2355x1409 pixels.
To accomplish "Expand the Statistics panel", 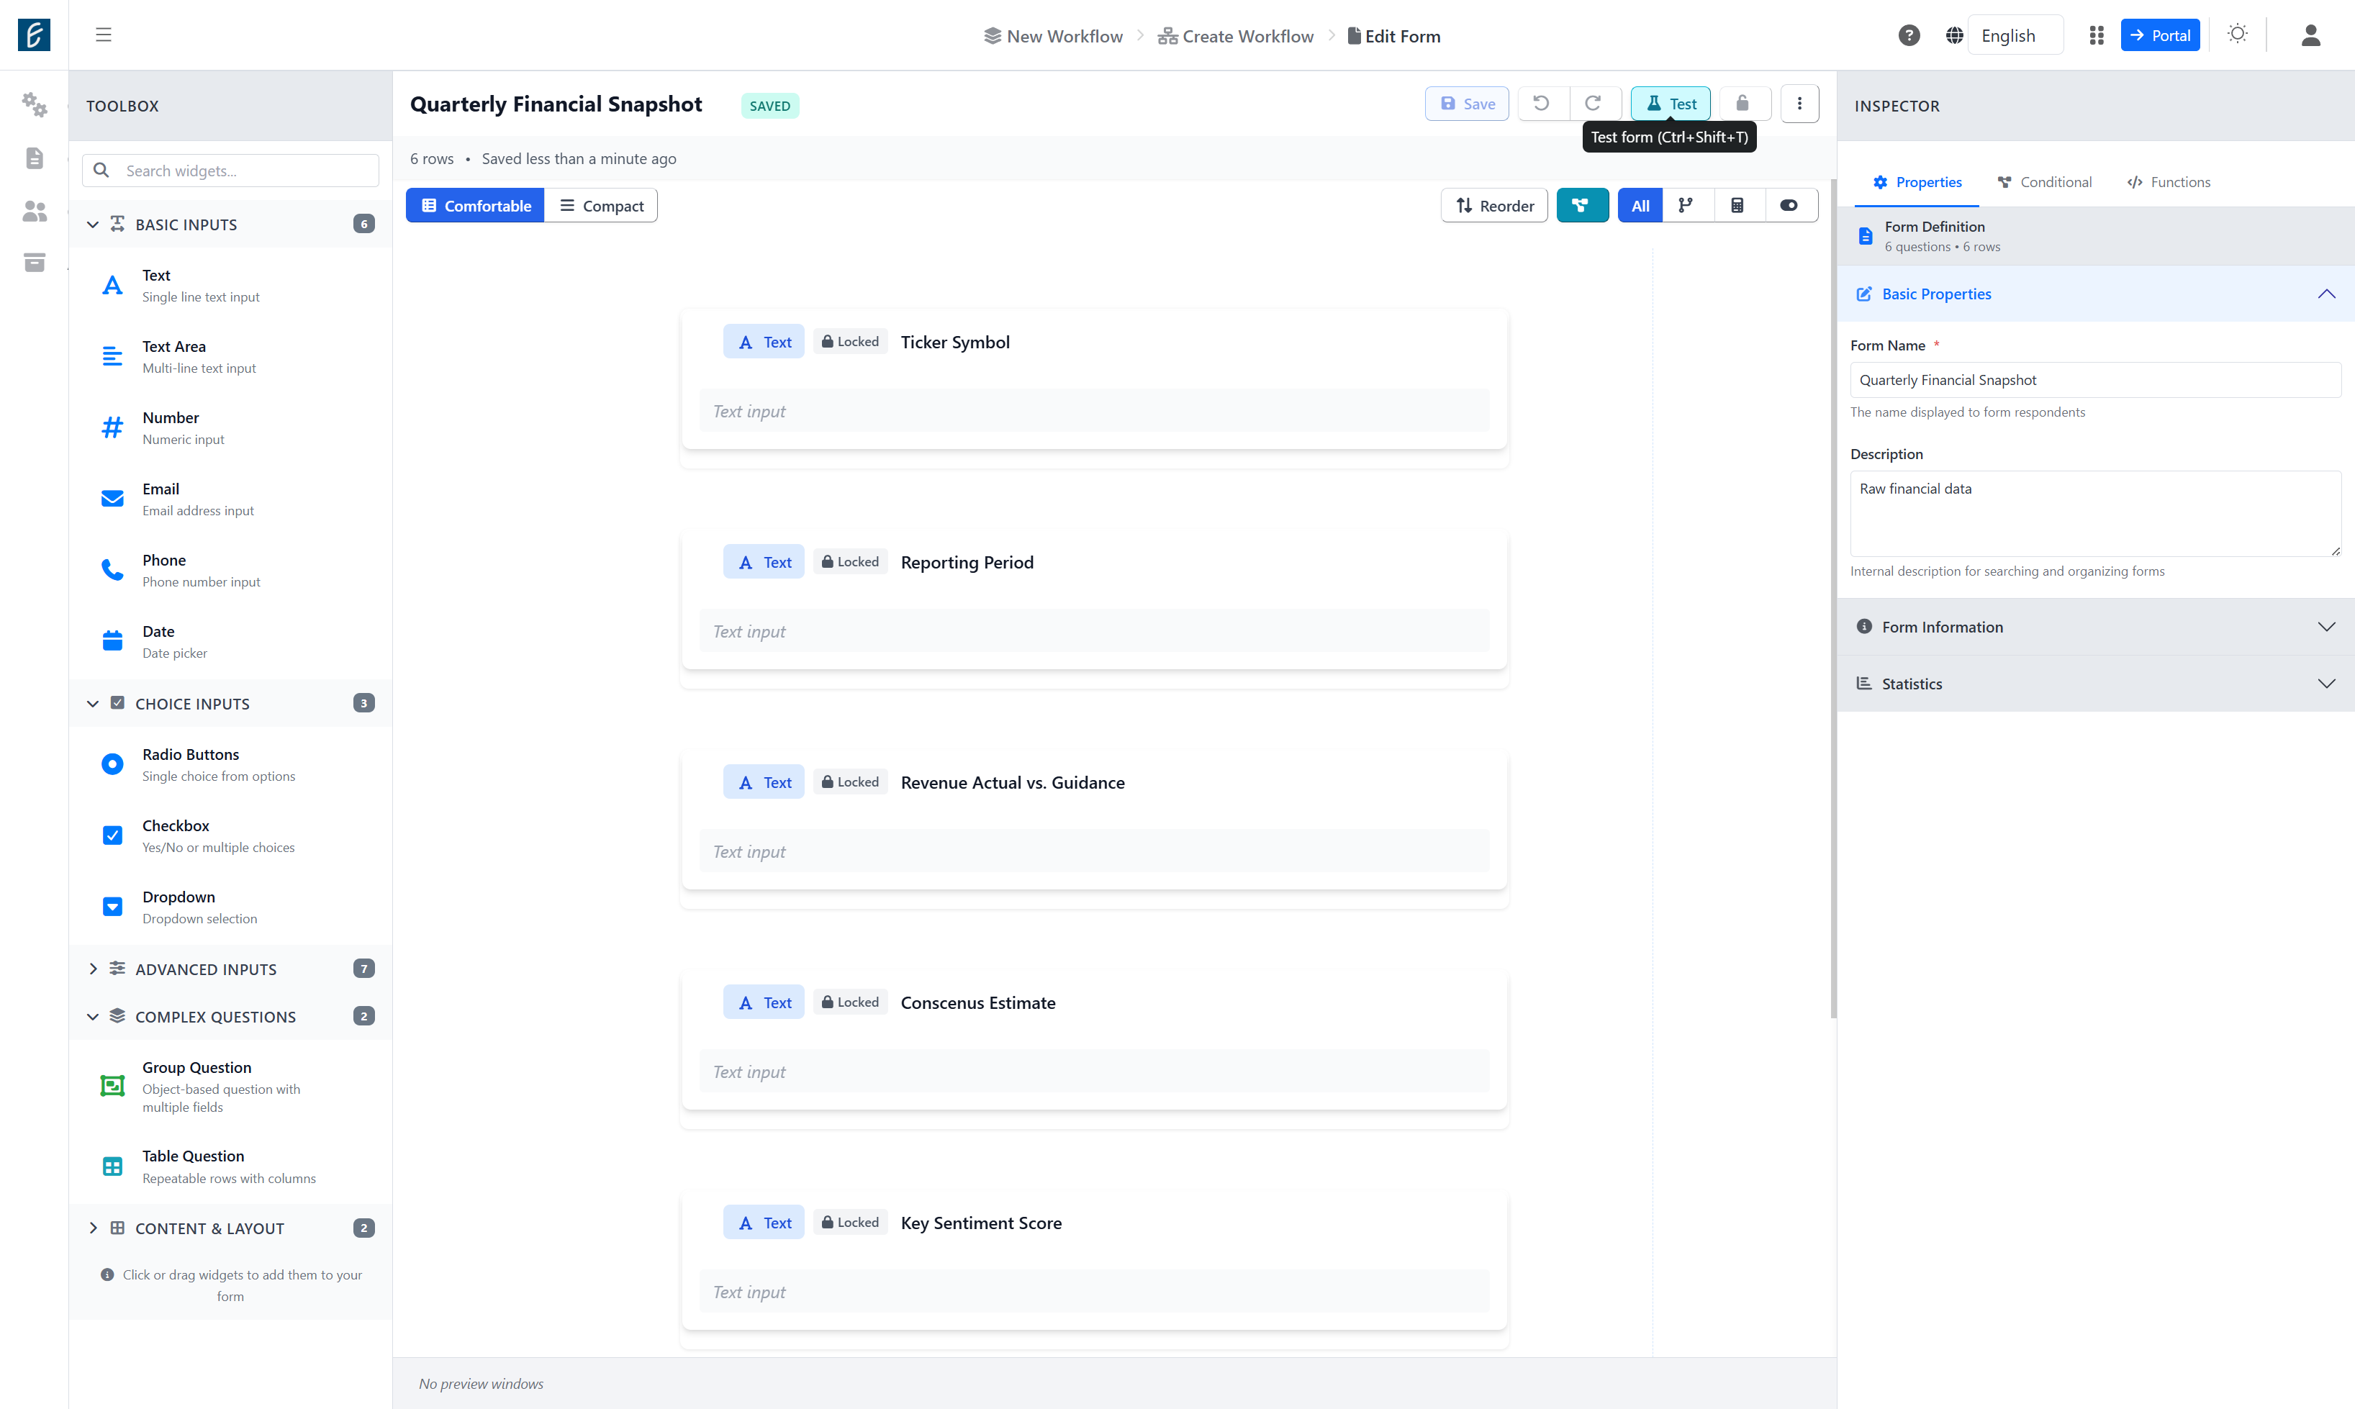I will 2094,684.
